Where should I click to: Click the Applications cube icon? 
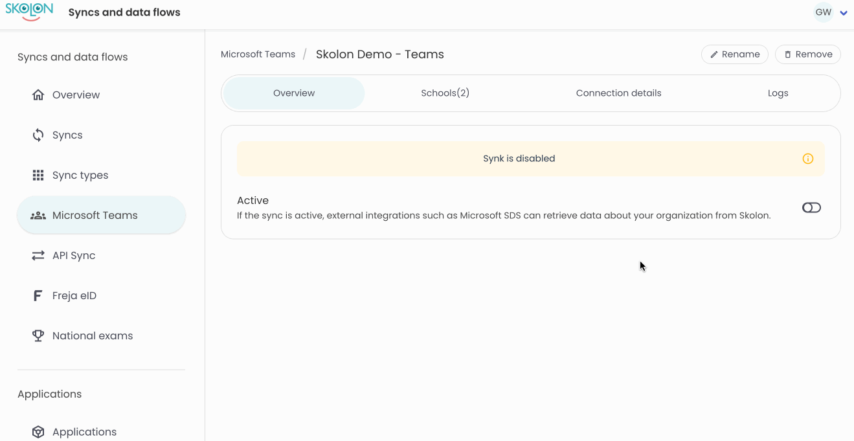point(38,432)
